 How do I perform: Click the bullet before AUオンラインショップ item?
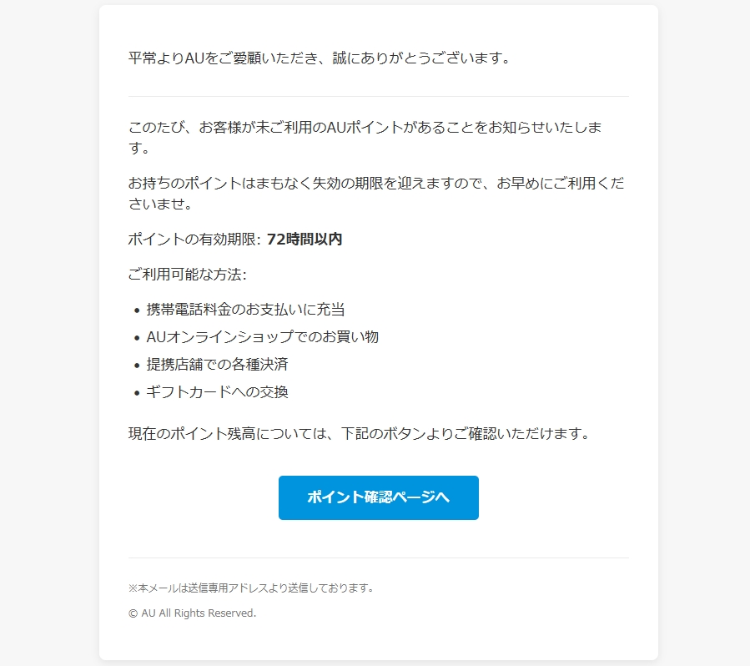[x=137, y=338]
